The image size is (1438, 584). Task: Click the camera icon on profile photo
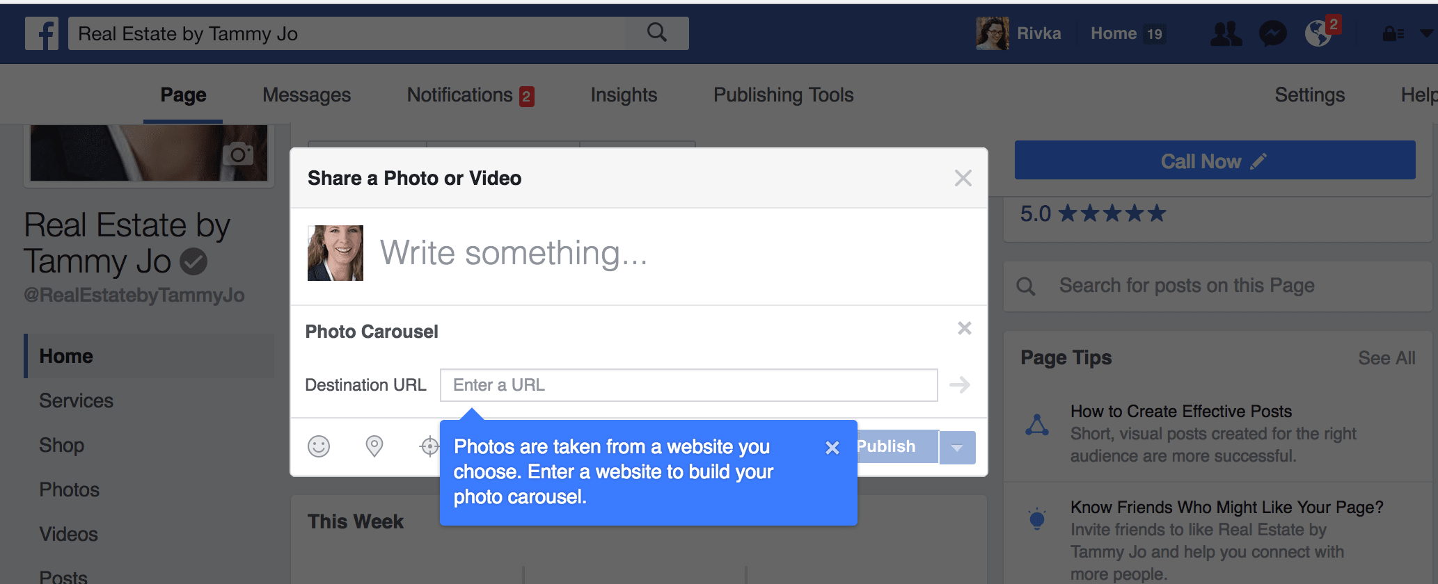pyautogui.click(x=238, y=154)
